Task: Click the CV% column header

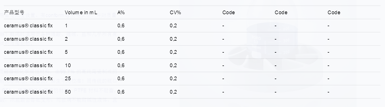Action: tap(175, 13)
